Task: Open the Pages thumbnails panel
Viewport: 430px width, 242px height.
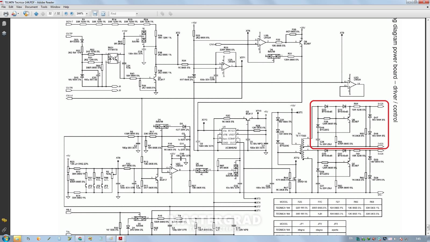Action: (x=4, y=24)
